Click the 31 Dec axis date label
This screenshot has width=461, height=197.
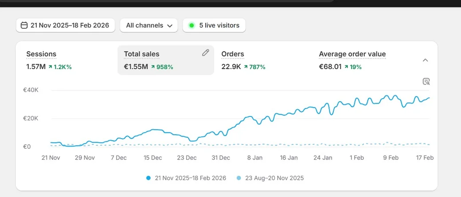tap(221, 158)
